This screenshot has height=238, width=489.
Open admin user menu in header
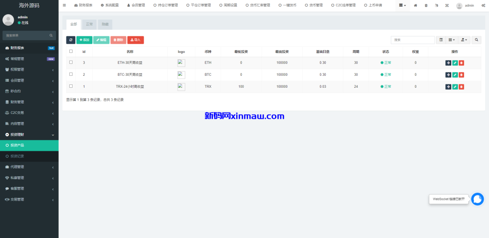coord(465,5)
